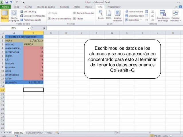Viewport: 183px width, 137px height.
Task: Click the horizontal scrollbar track
Action: [150, 133]
